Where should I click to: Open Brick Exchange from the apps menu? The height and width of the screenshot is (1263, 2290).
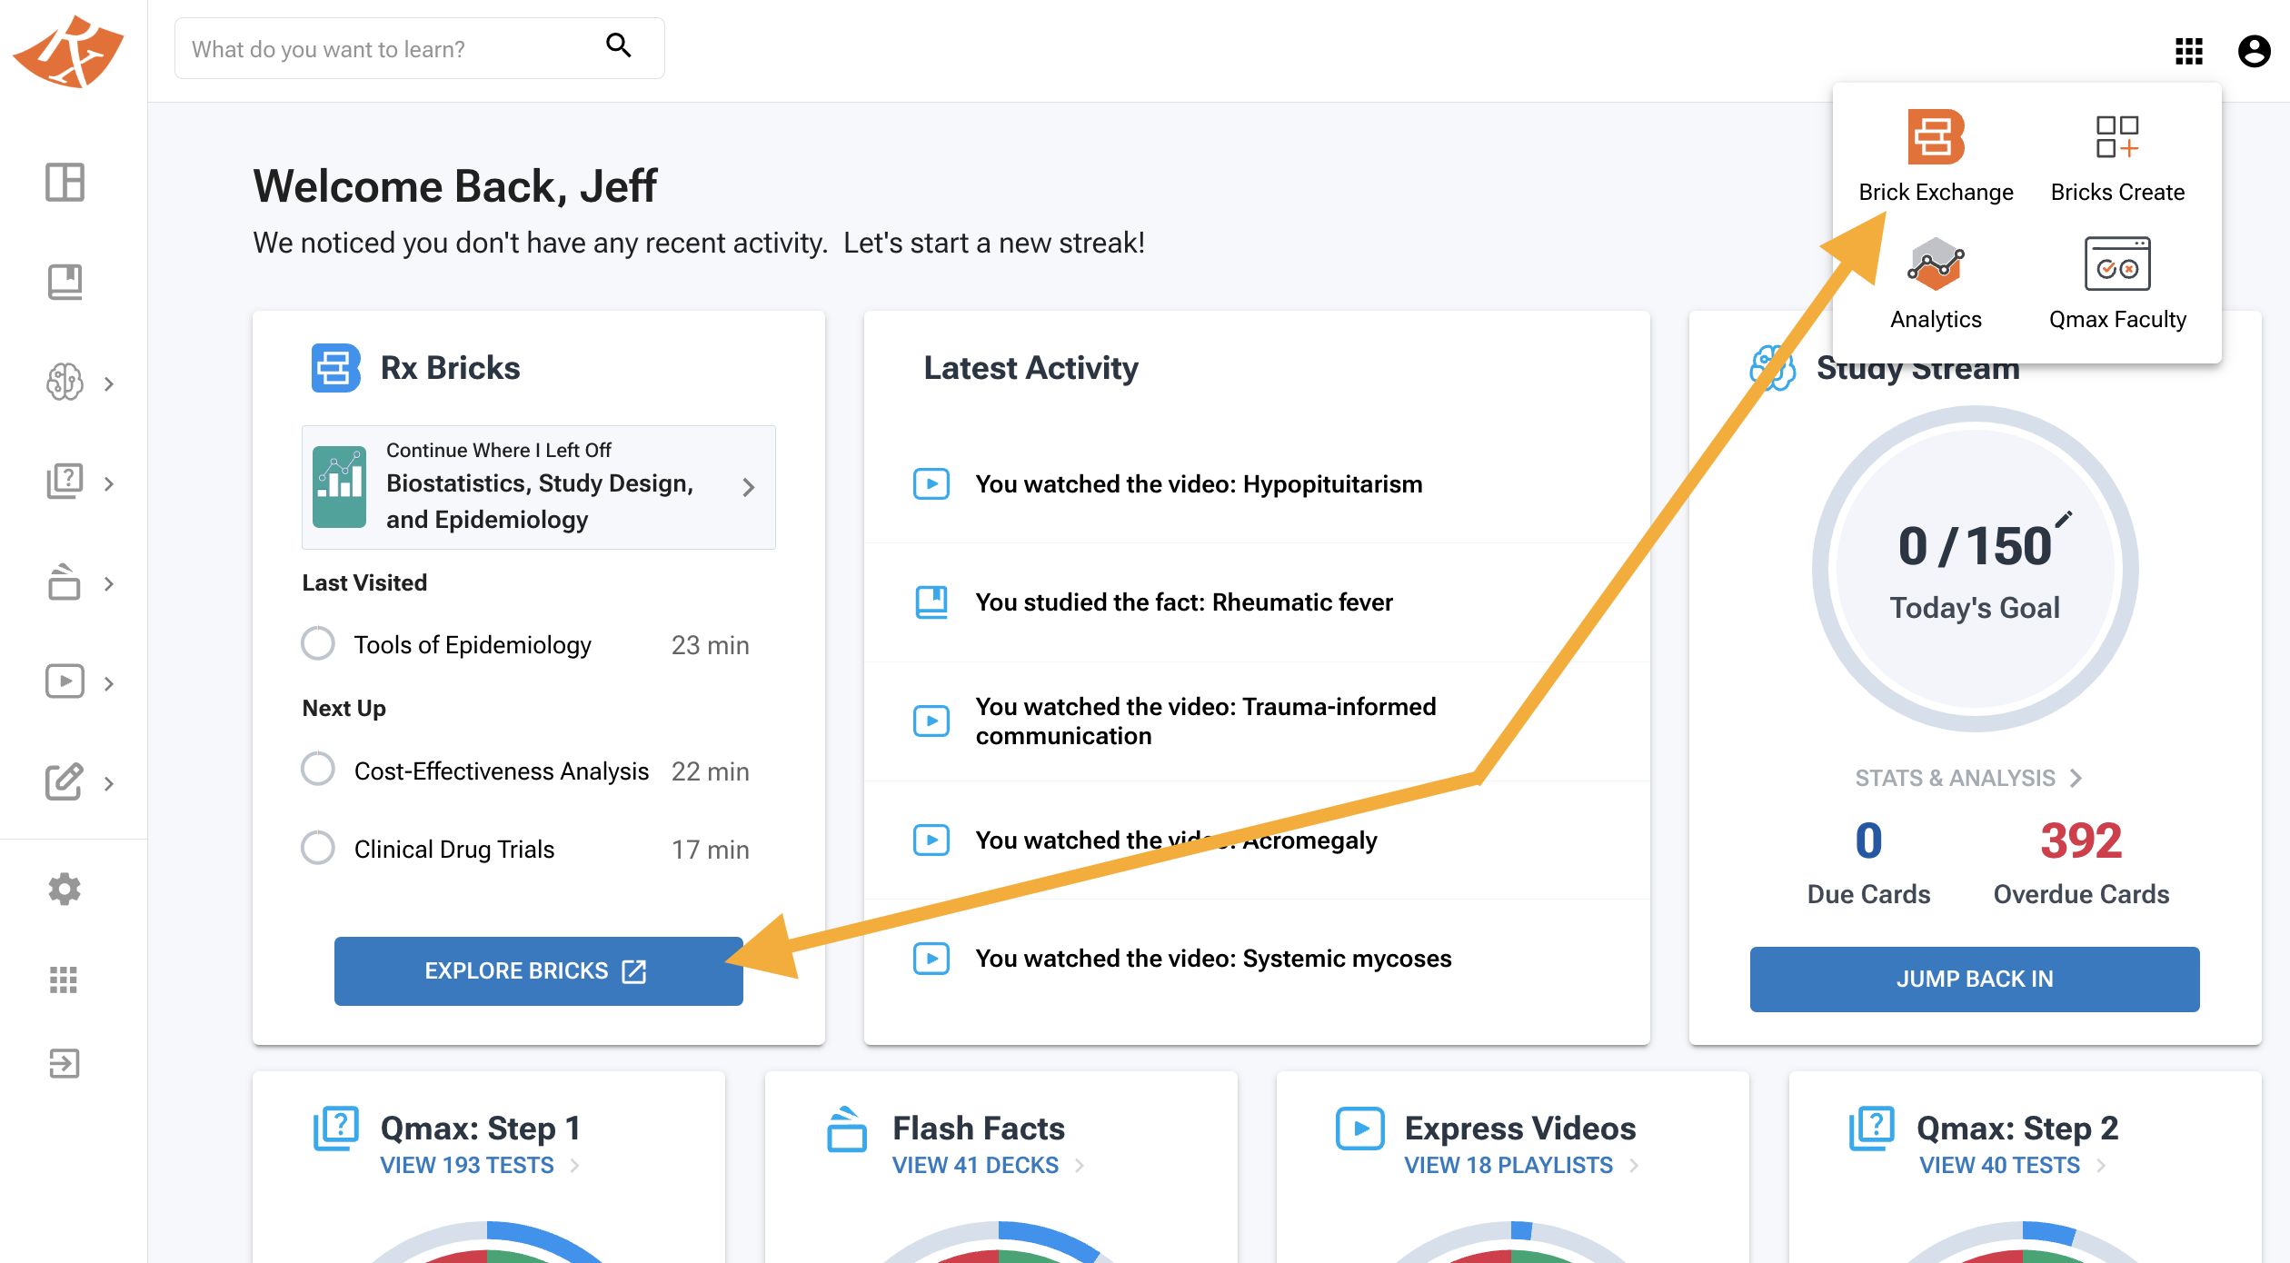1936,156
